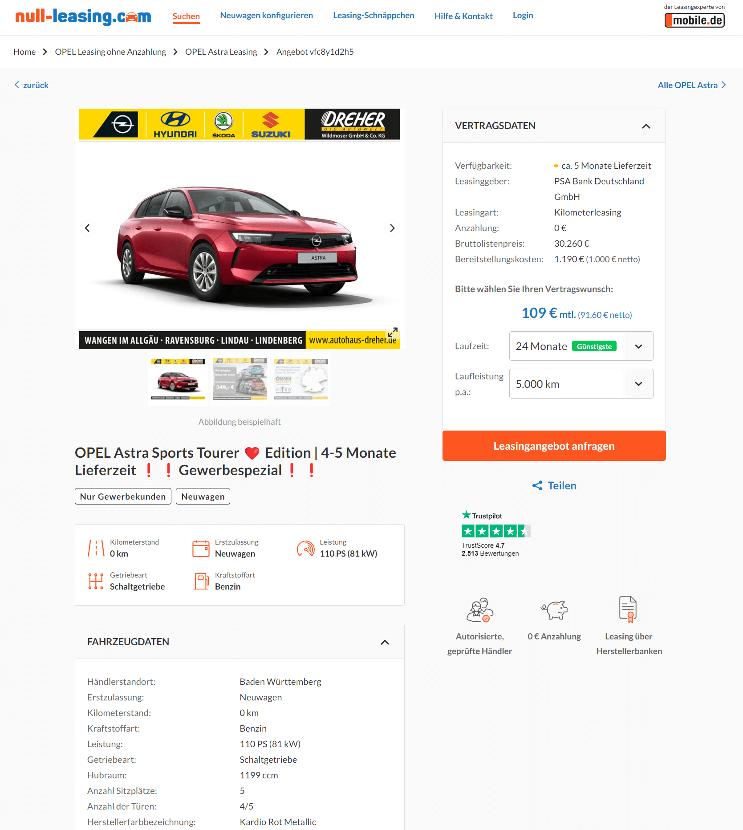
Task: Collapse the FAHRZEUGDATEN section
Action: coord(385,642)
